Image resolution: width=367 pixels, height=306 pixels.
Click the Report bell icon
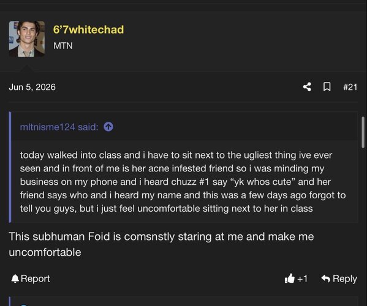(15, 278)
